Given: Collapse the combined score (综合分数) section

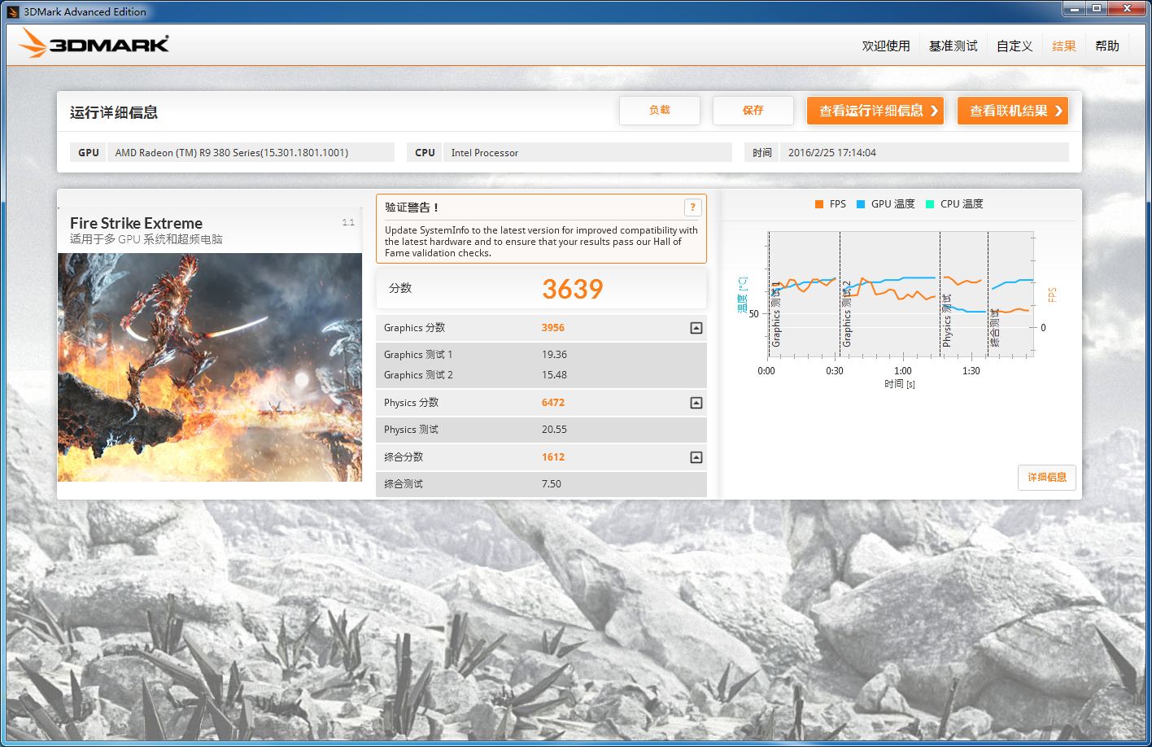Looking at the screenshot, I should point(696,457).
